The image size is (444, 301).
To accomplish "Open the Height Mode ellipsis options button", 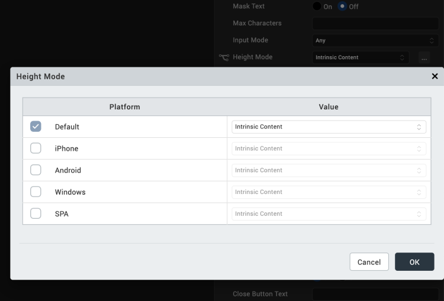I will point(424,57).
